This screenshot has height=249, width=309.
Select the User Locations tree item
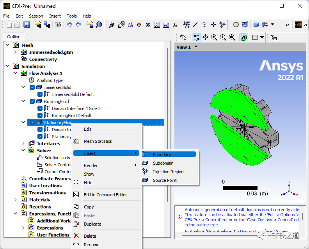45,186
